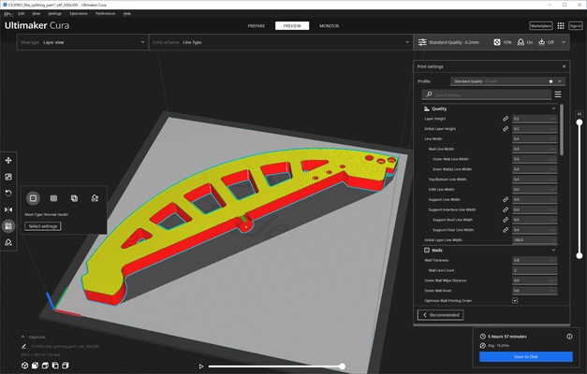Click the Save to Disk button

(x=526, y=356)
